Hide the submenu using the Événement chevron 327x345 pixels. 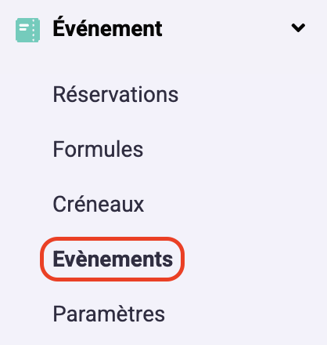click(x=298, y=27)
